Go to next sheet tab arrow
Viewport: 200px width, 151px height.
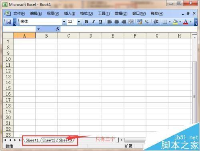click(15, 140)
